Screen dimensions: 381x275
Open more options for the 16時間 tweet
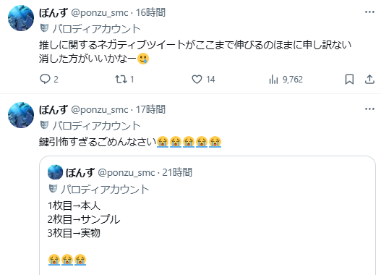pyautogui.click(x=369, y=12)
